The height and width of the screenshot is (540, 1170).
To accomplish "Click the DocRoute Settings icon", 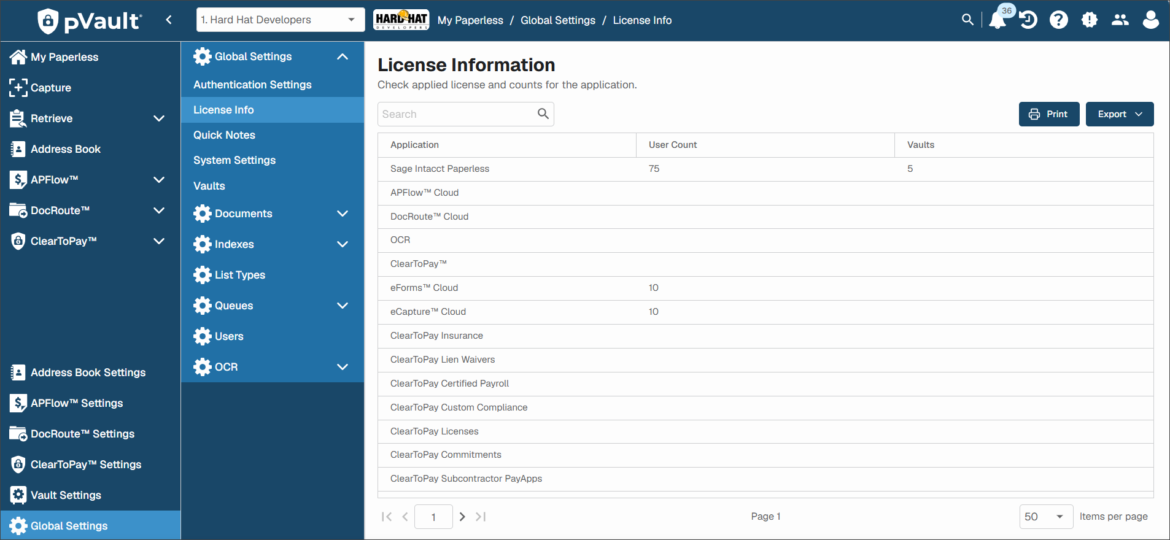I will [18, 434].
